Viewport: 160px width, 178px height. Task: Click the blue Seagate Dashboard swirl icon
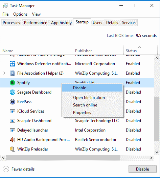coord(13,92)
